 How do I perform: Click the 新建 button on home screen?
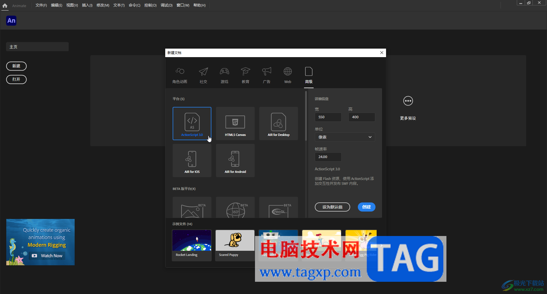click(x=16, y=66)
